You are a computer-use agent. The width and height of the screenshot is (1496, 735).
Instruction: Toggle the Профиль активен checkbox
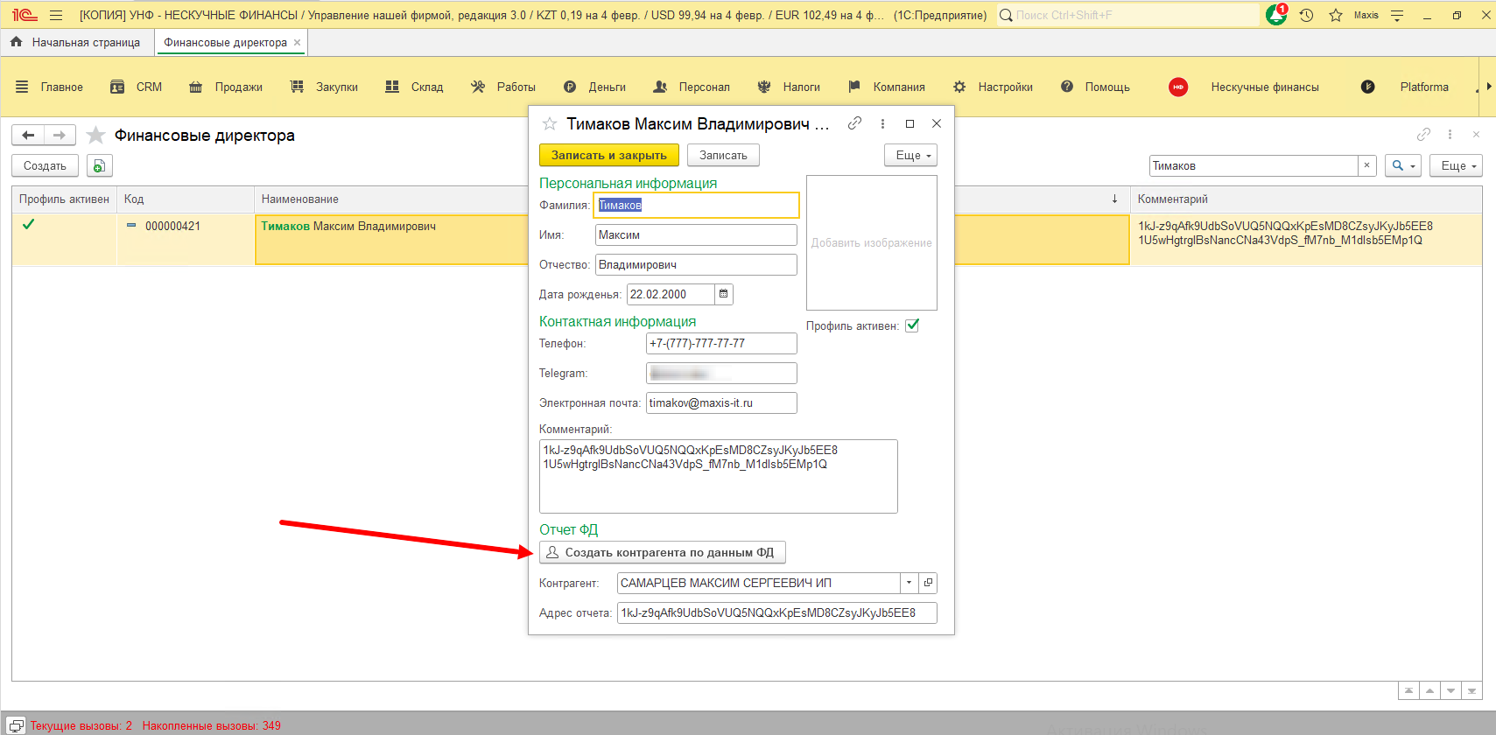click(x=912, y=325)
